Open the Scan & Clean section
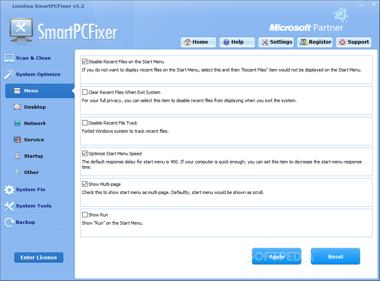 (x=33, y=58)
